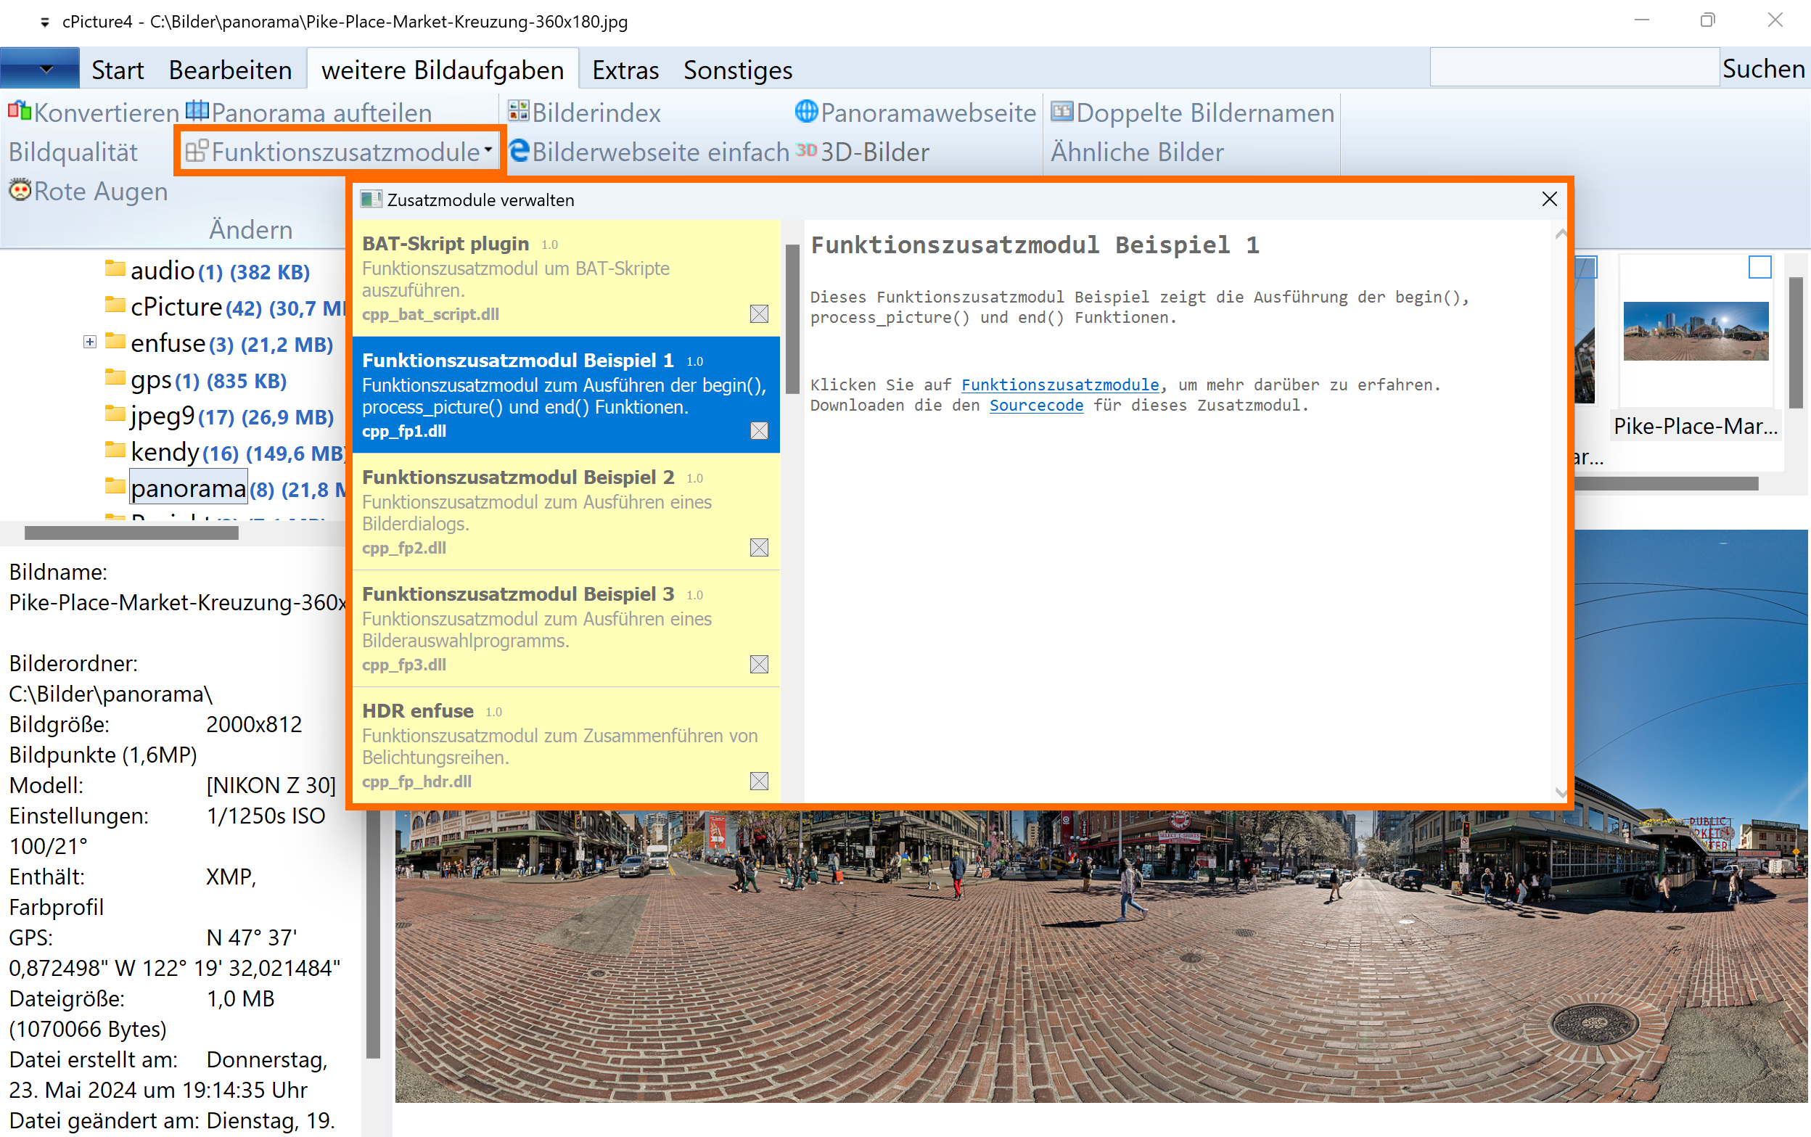Image resolution: width=1811 pixels, height=1137 pixels.
Task: Toggle checkbox for BAT-Skript plugin module
Action: pos(758,313)
